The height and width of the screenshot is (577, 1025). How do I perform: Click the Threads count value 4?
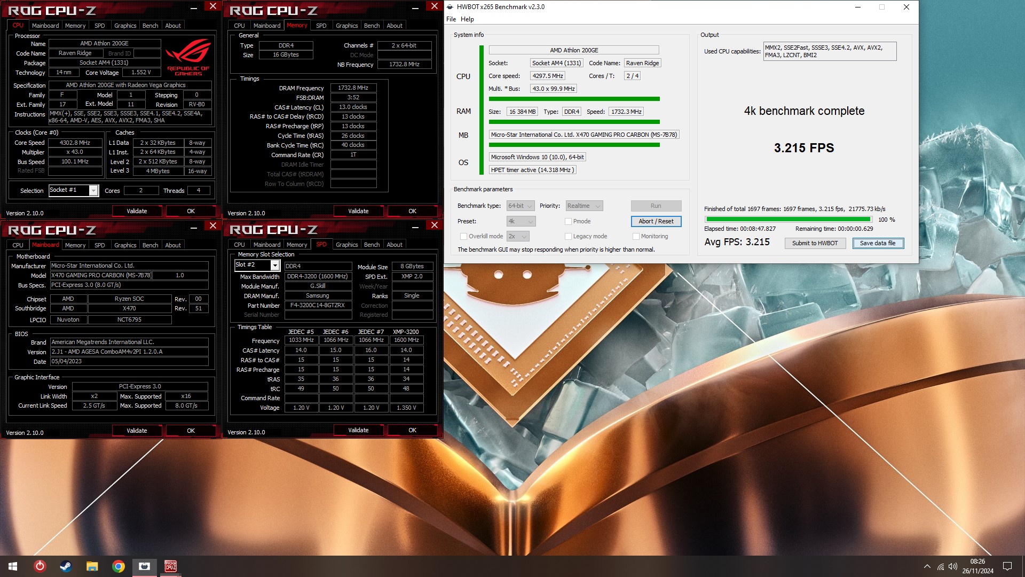pos(198,190)
